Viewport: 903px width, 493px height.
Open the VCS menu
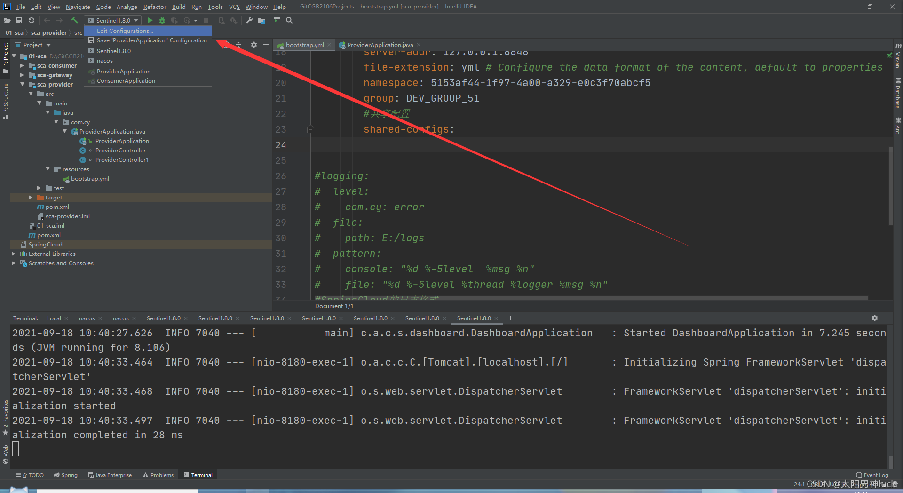(x=234, y=7)
